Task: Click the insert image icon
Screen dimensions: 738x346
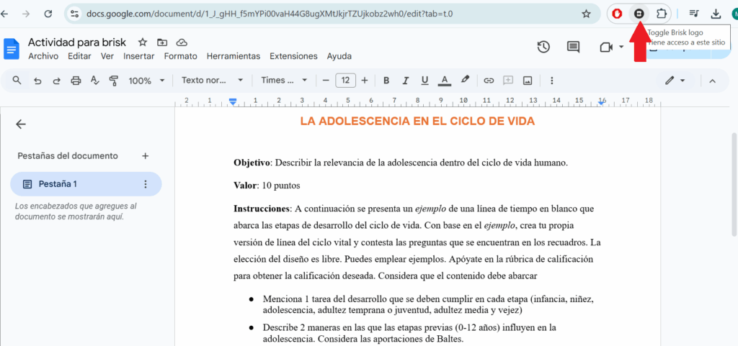Action: (x=528, y=81)
